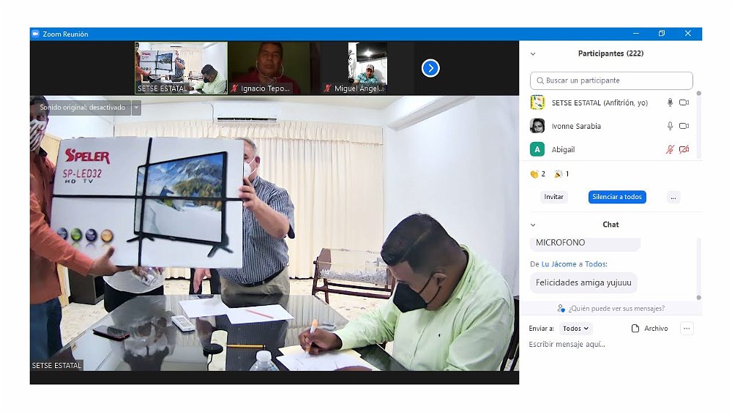Click Ivonne Sarabia's microphone icon
Screen dimensions: 732x412
point(670,126)
